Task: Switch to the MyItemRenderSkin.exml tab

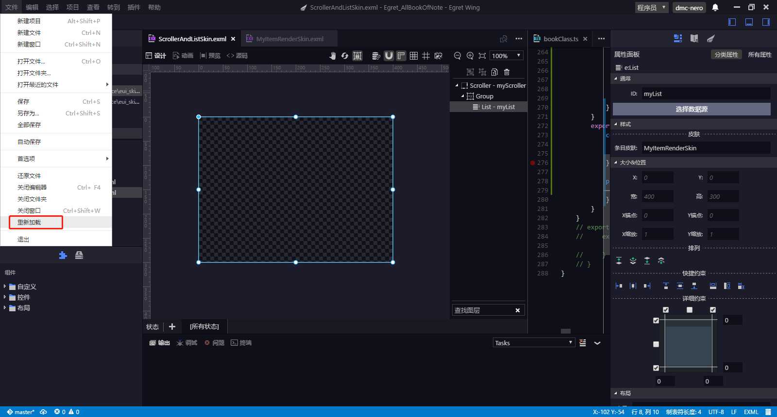Action: [x=289, y=39]
